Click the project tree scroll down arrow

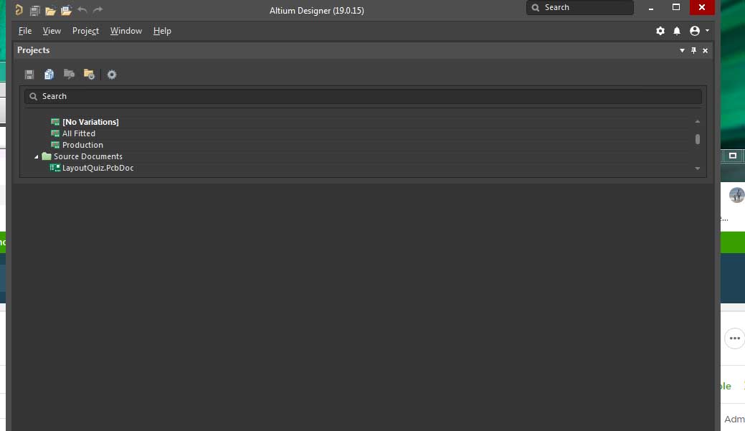click(x=698, y=169)
